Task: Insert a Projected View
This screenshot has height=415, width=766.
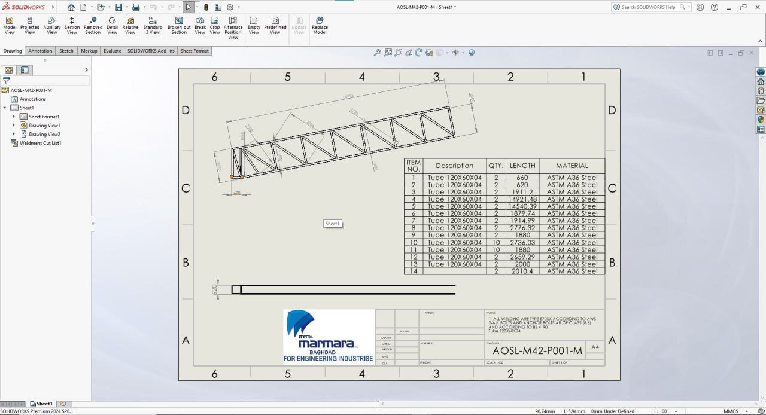Action: point(30,26)
